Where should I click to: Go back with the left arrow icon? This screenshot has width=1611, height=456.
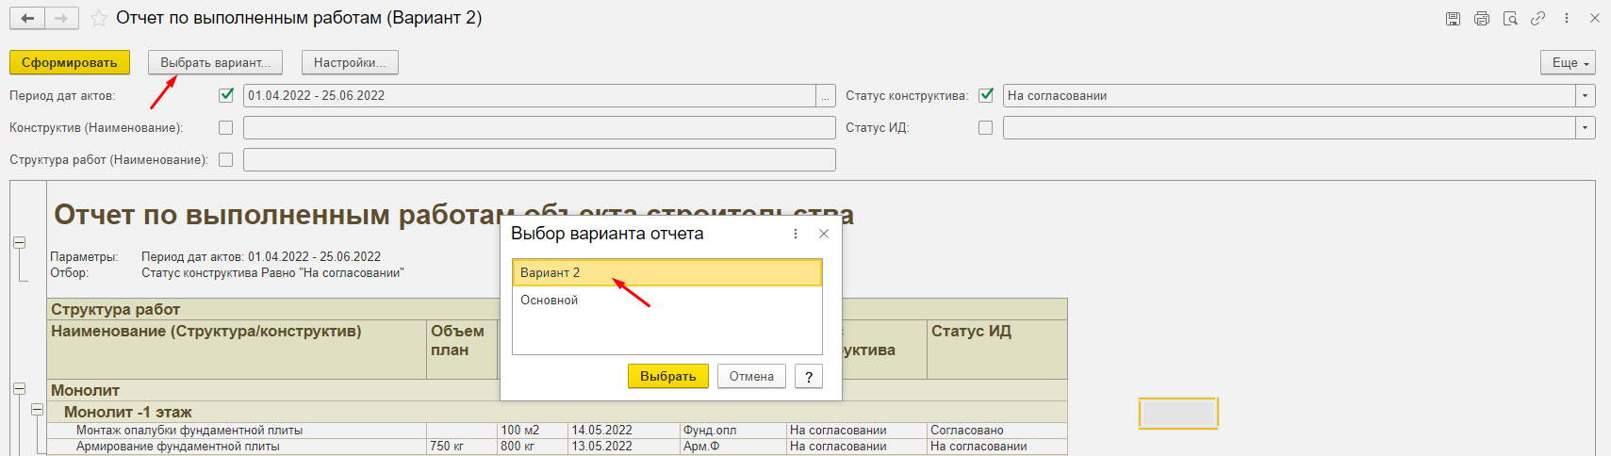[x=27, y=19]
